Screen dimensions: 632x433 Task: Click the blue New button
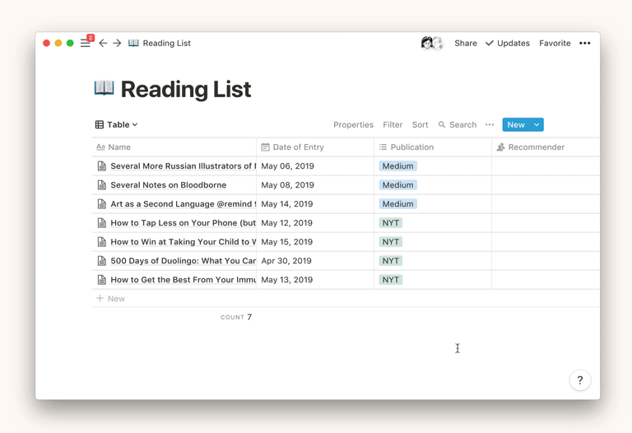click(515, 125)
